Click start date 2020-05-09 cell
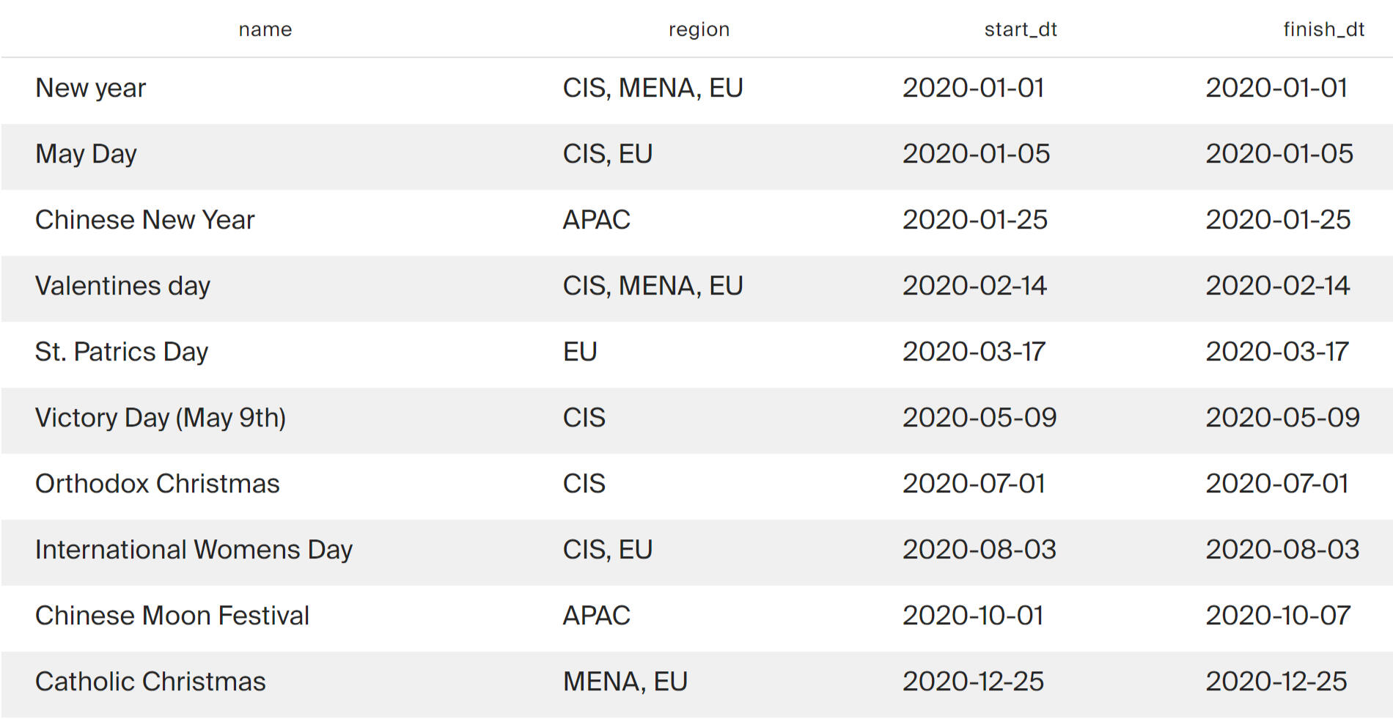This screenshot has height=719, width=1393. click(x=979, y=418)
